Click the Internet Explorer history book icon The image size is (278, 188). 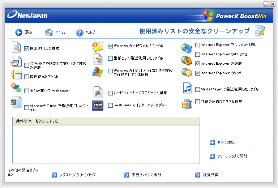coord(187,60)
